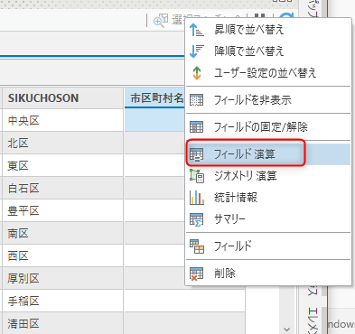Select the 白石区 cell
This screenshot has height=334, width=355.
[x=62, y=188]
